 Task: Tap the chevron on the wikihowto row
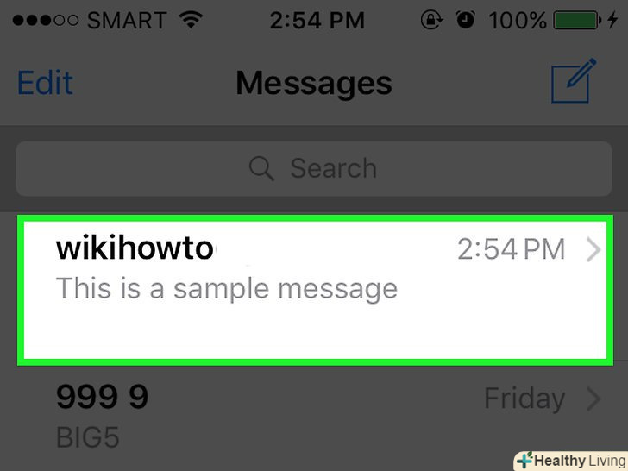[593, 249]
